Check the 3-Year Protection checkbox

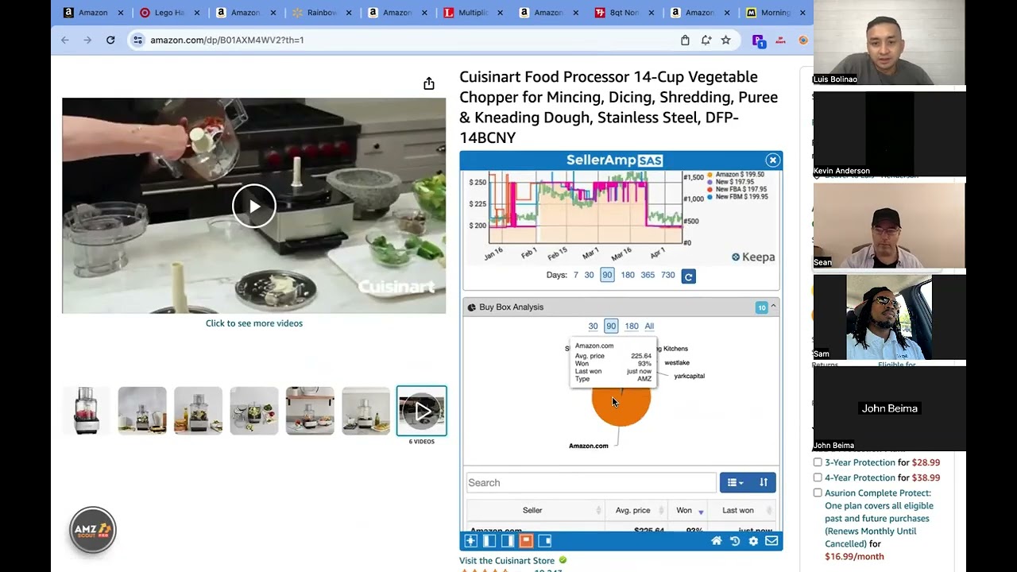pos(818,462)
